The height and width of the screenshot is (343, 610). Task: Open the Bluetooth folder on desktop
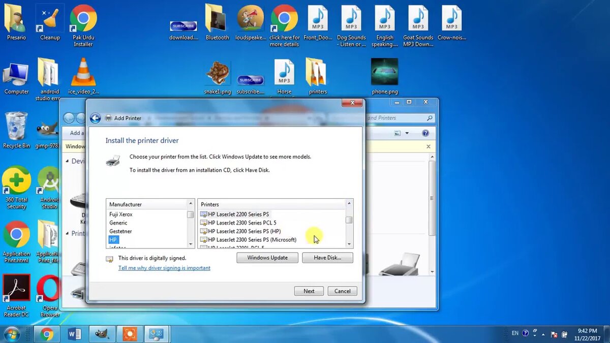[217, 23]
